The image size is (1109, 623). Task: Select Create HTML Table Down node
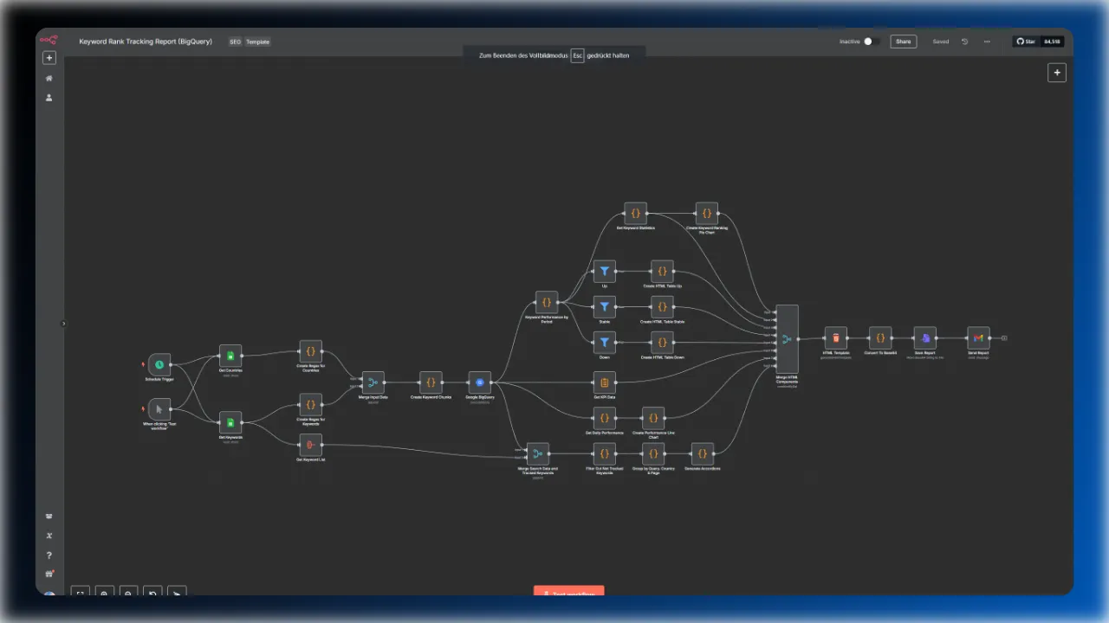point(662,343)
